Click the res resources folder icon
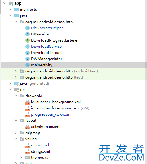The width and height of the screenshot is (147, 164). (x=17, y=90)
